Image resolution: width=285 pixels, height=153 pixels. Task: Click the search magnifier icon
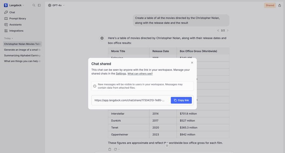[34, 5]
